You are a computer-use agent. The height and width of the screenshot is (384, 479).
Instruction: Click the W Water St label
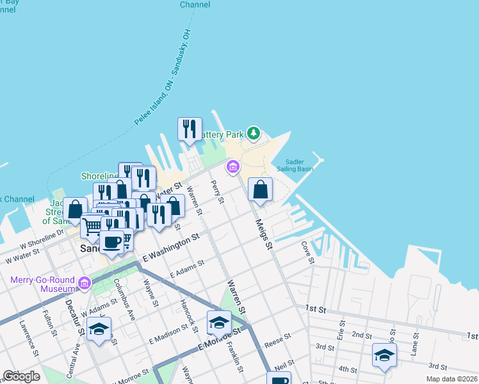22,256
